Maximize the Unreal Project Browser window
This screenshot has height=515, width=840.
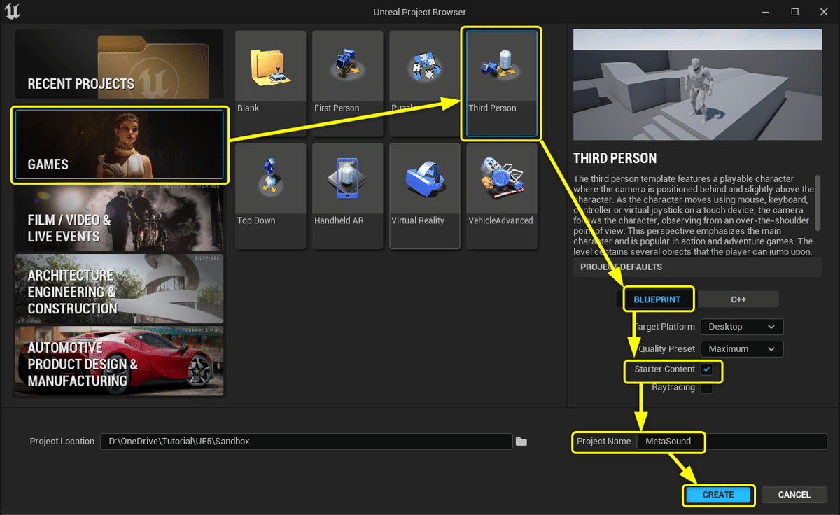click(x=794, y=12)
